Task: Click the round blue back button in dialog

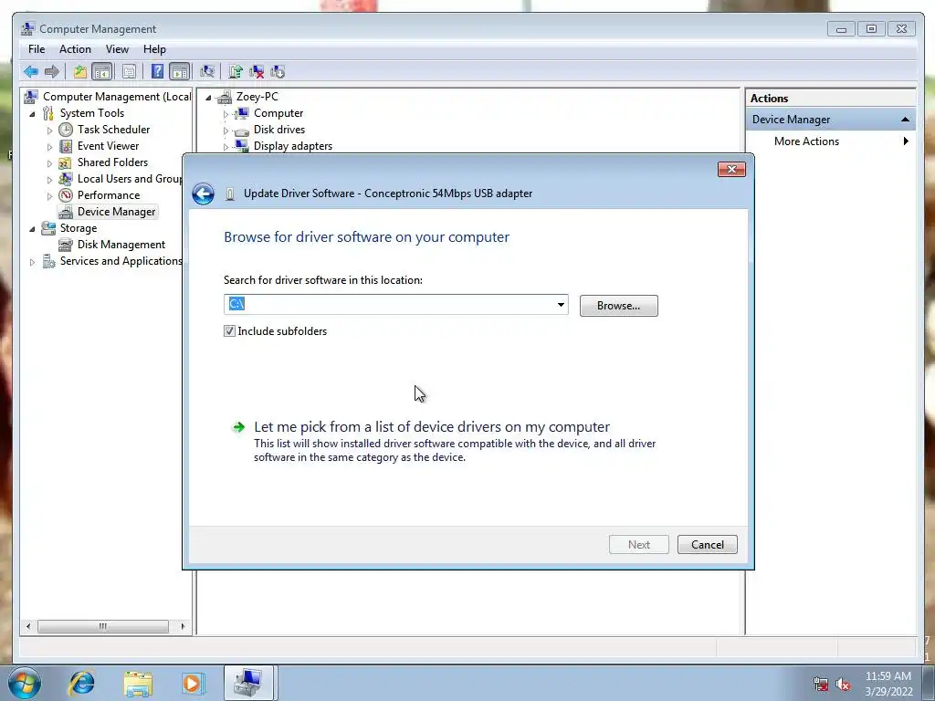Action: 204,194
